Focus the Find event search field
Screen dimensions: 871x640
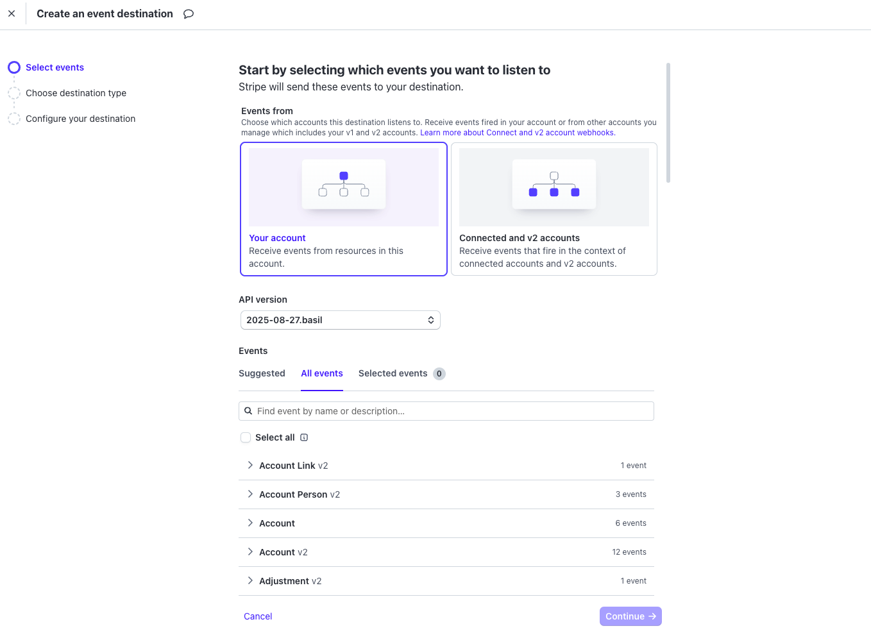[446, 411]
